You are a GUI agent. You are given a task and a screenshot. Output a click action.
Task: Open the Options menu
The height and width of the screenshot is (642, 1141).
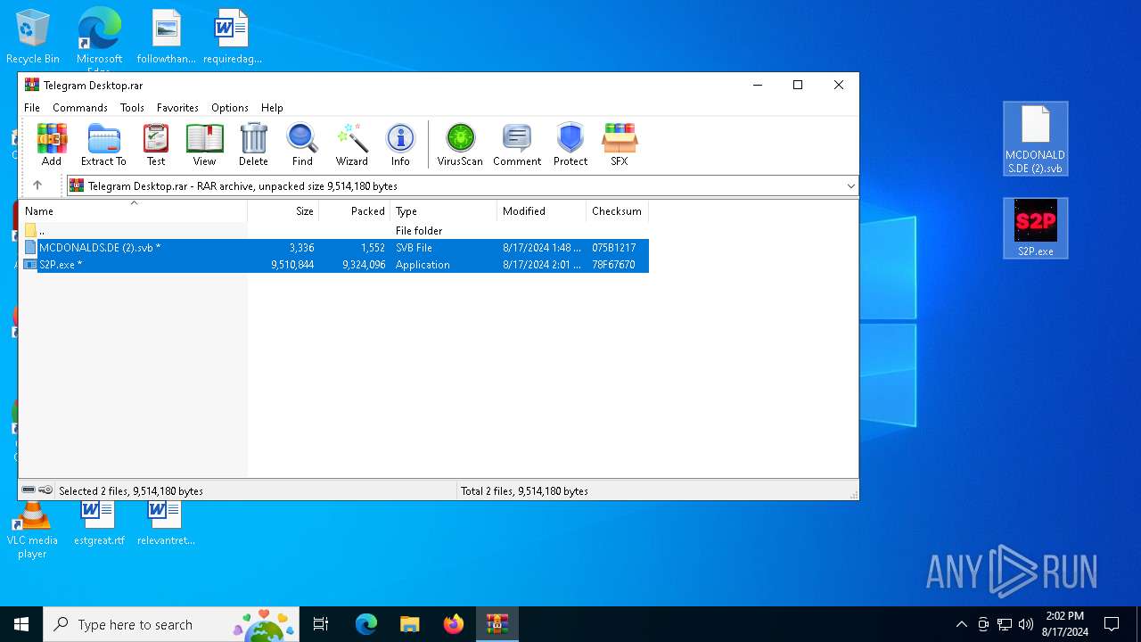[x=230, y=108]
